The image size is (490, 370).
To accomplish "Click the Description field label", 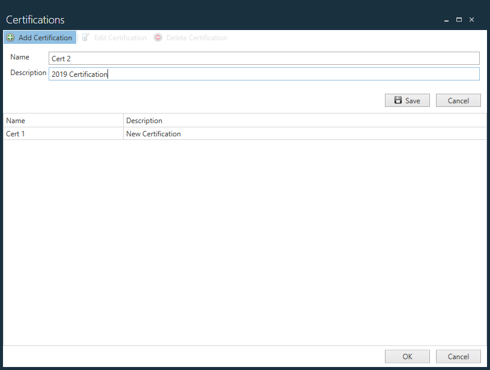I will coord(28,73).
